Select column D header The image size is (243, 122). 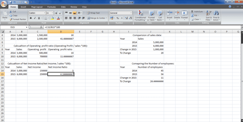(x=61, y=32)
